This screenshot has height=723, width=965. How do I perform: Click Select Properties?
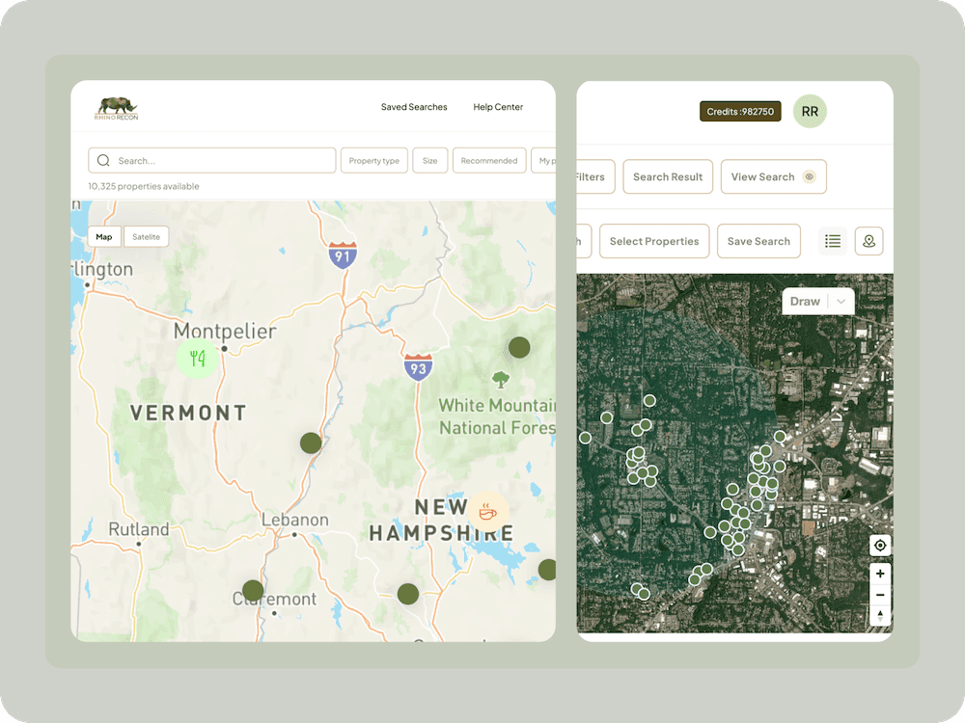pos(654,241)
